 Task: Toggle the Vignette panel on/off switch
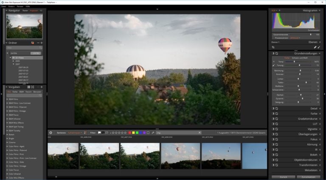[273, 129]
